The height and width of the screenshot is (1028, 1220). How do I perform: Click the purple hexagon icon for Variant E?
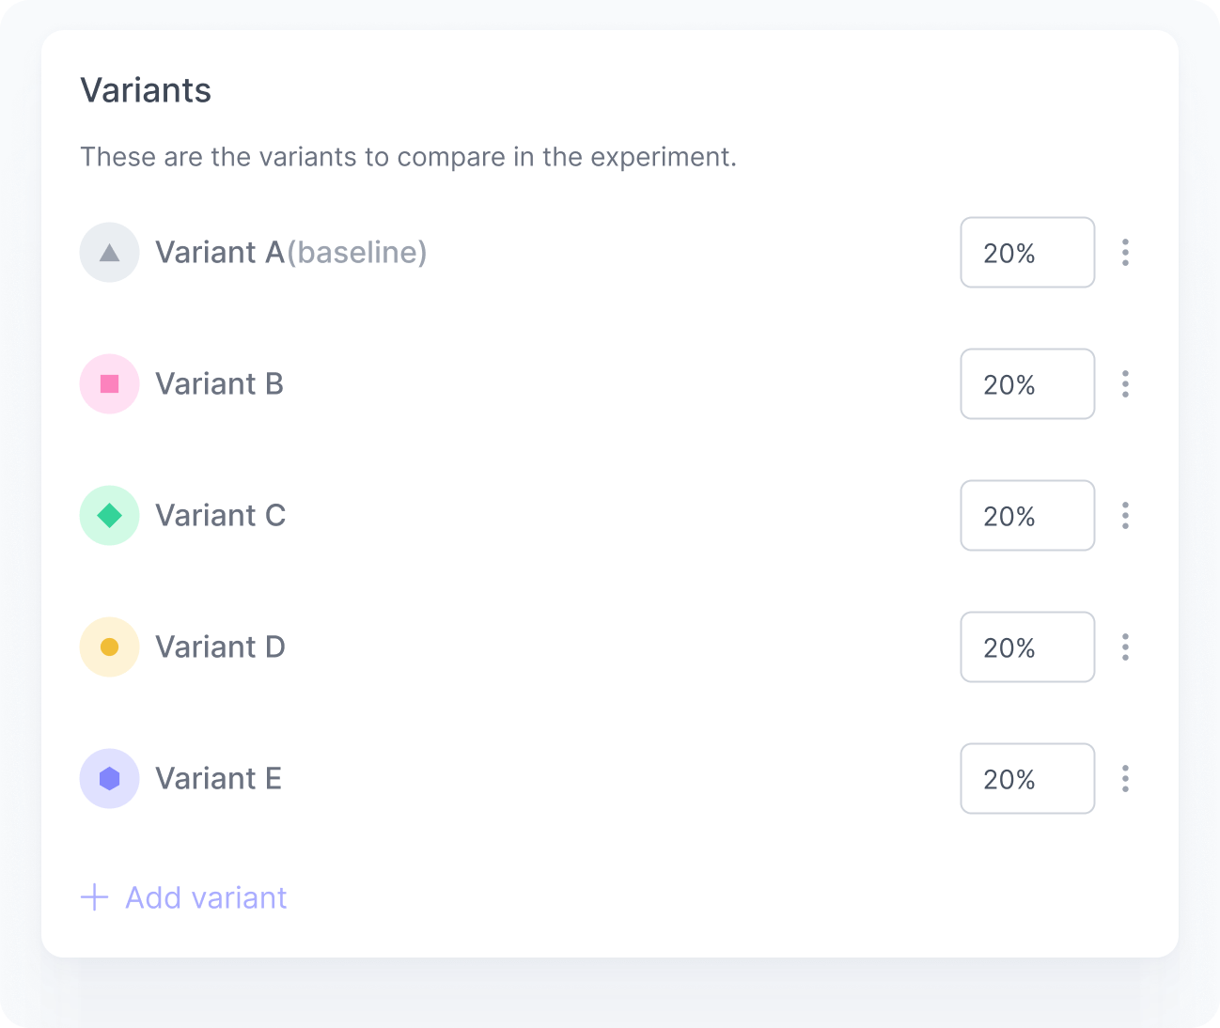click(109, 778)
